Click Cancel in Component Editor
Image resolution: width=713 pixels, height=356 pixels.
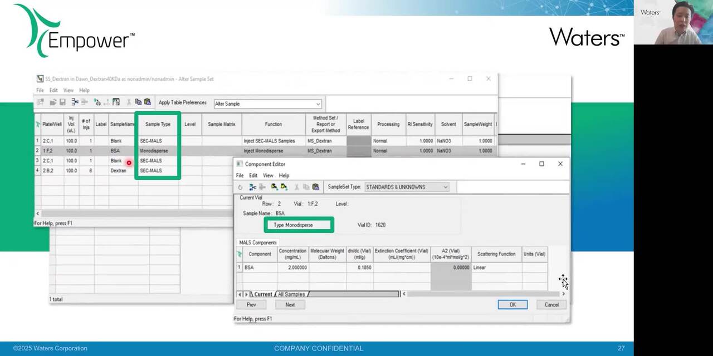click(x=551, y=305)
